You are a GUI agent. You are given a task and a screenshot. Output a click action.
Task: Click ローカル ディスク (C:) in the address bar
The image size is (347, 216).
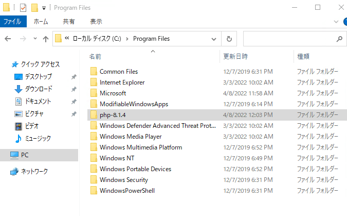(97, 39)
